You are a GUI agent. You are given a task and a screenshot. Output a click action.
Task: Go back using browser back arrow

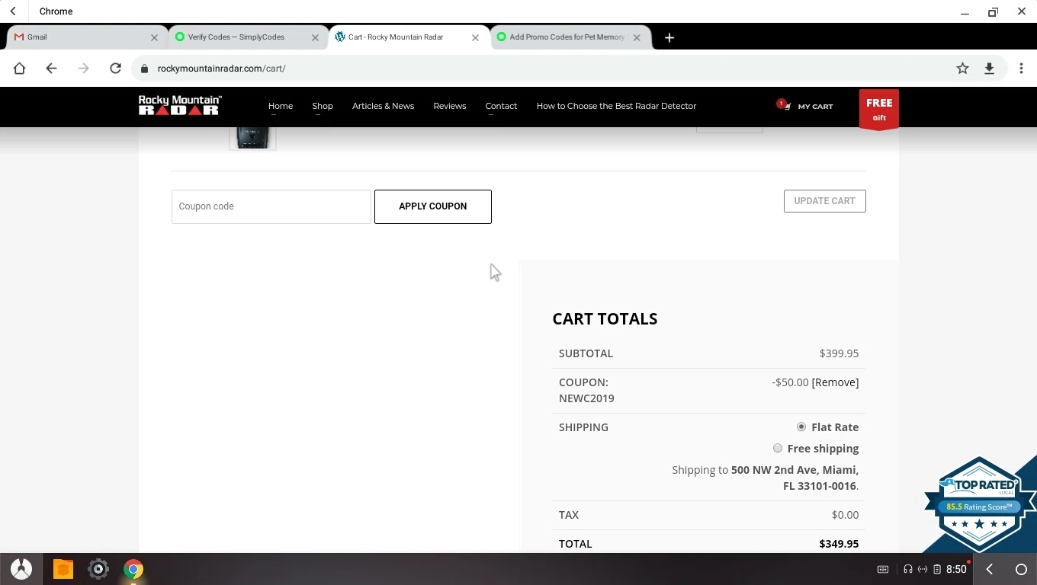tap(51, 69)
